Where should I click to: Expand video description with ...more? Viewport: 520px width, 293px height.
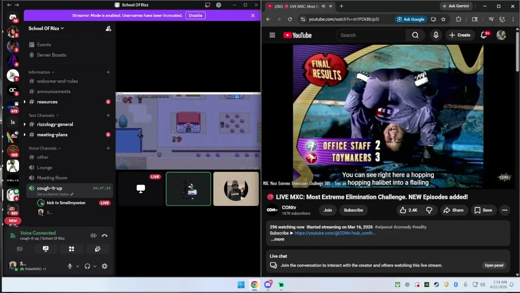pyautogui.click(x=277, y=239)
